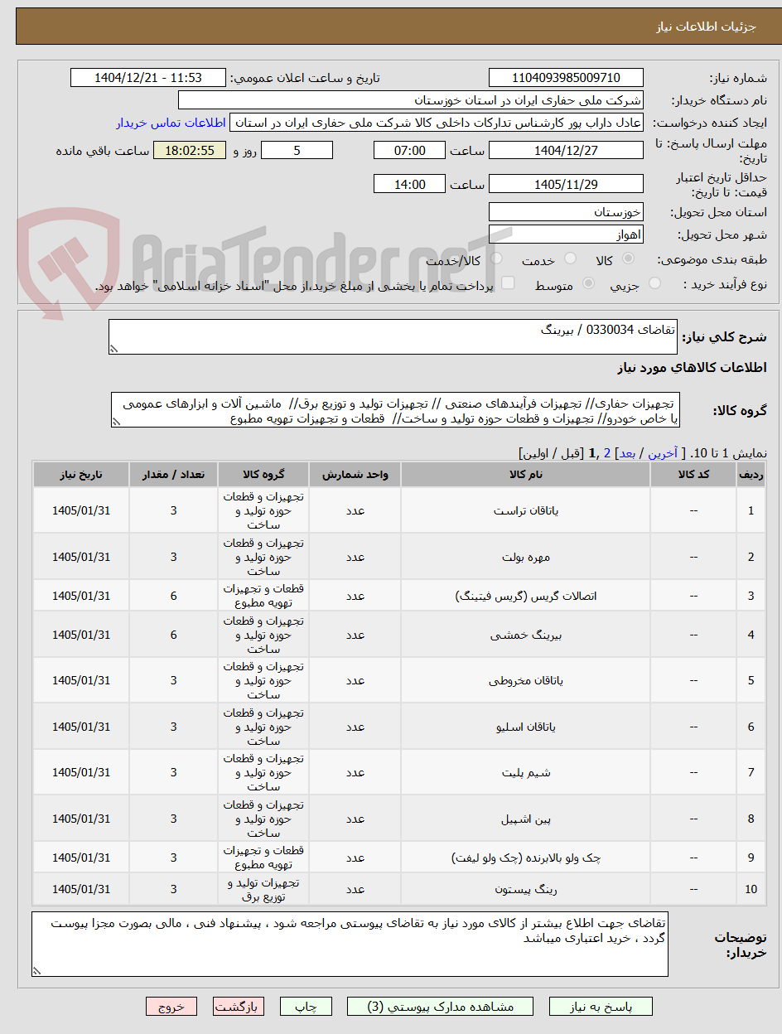The height and width of the screenshot is (1034, 782).
Task: Open page 2 of the items list
Action: [607, 453]
